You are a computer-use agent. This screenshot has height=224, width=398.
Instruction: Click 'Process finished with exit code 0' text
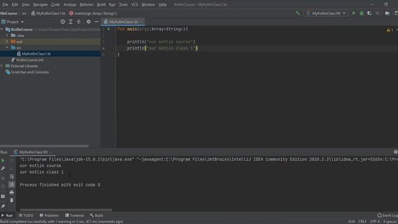pyautogui.click(x=60, y=185)
